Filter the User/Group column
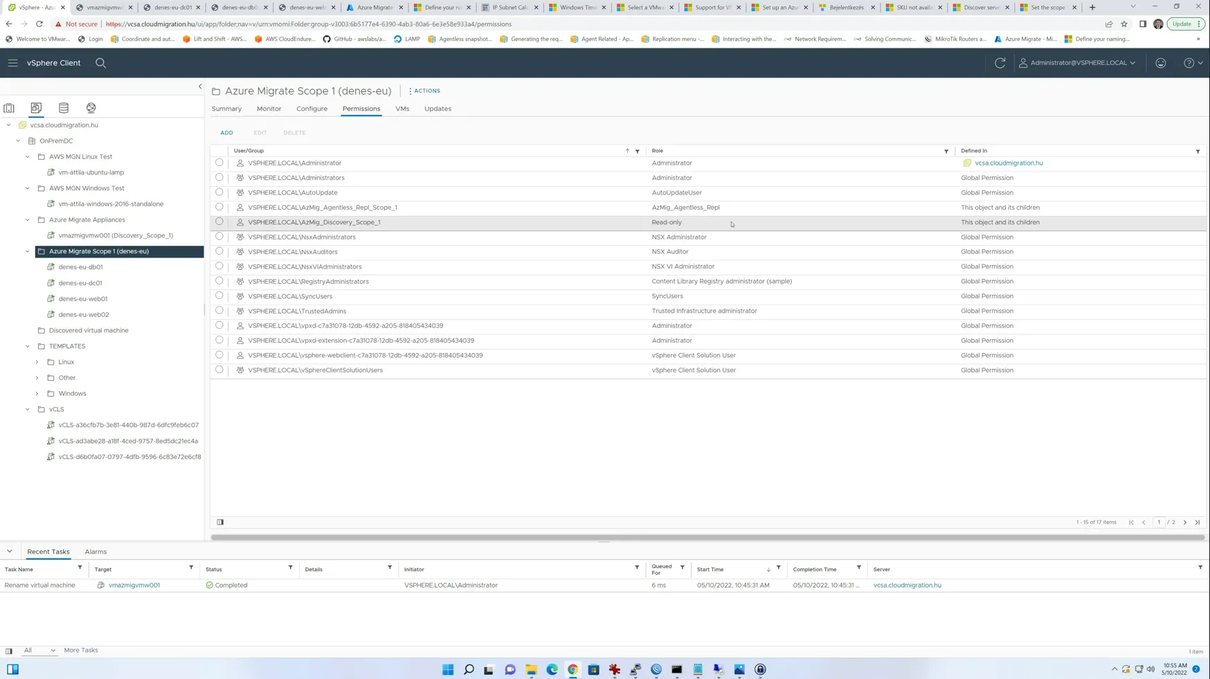The height and width of the screenshot is (679, 1210). [x=638, y=151]
